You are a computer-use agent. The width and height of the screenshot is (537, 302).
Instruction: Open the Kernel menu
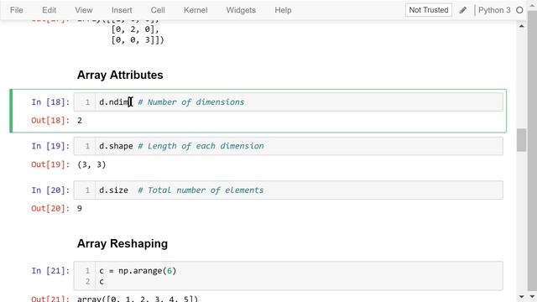tap(196, 10)
